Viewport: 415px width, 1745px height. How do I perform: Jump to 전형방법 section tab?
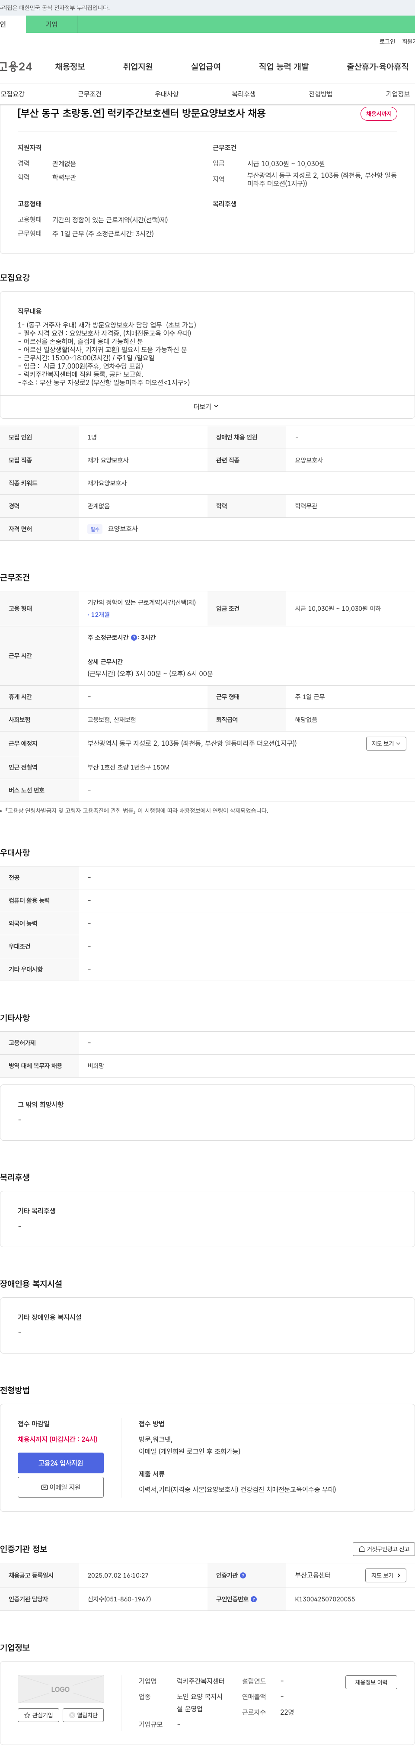(x=321, y=93)
